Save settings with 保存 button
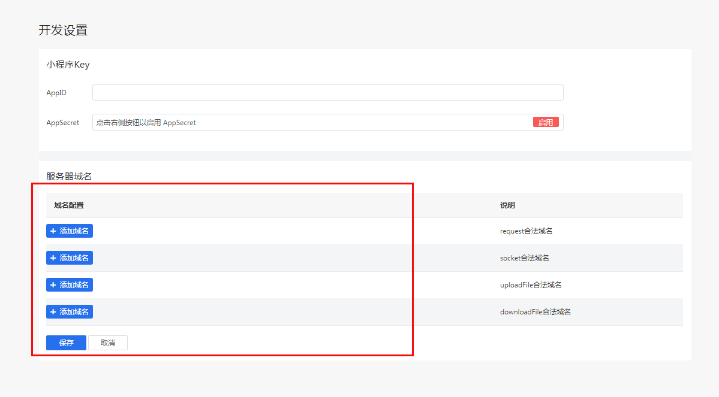 click(66, 343)
